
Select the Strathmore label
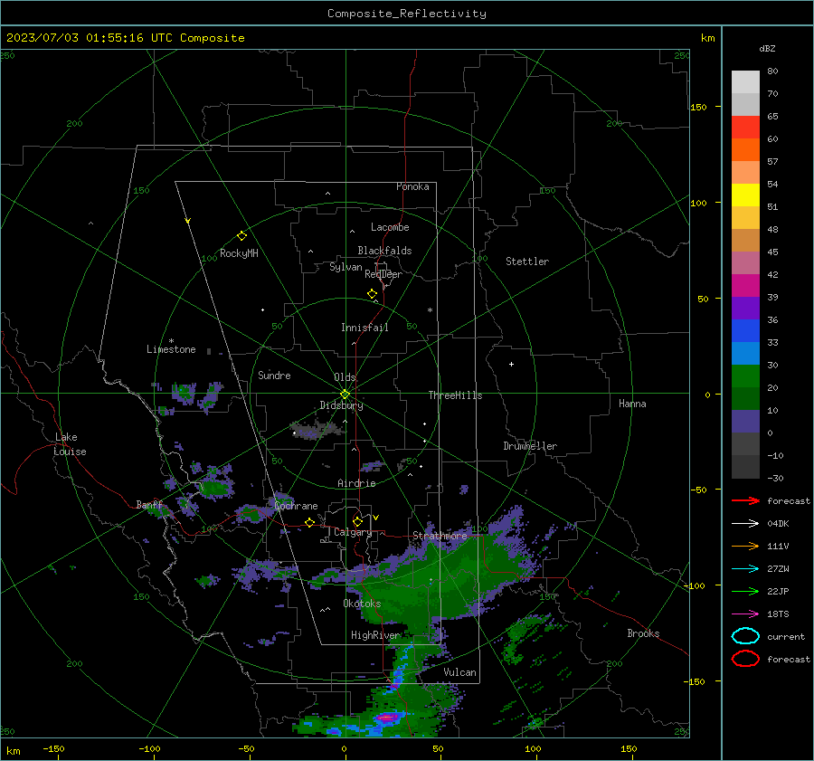click(x=440, y=536)
